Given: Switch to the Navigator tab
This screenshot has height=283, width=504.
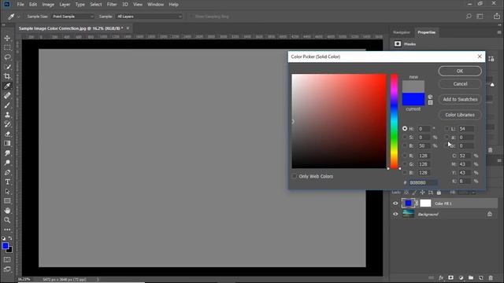Looking at the screenshot, I should pyautogui.click(x=402, y=32).
